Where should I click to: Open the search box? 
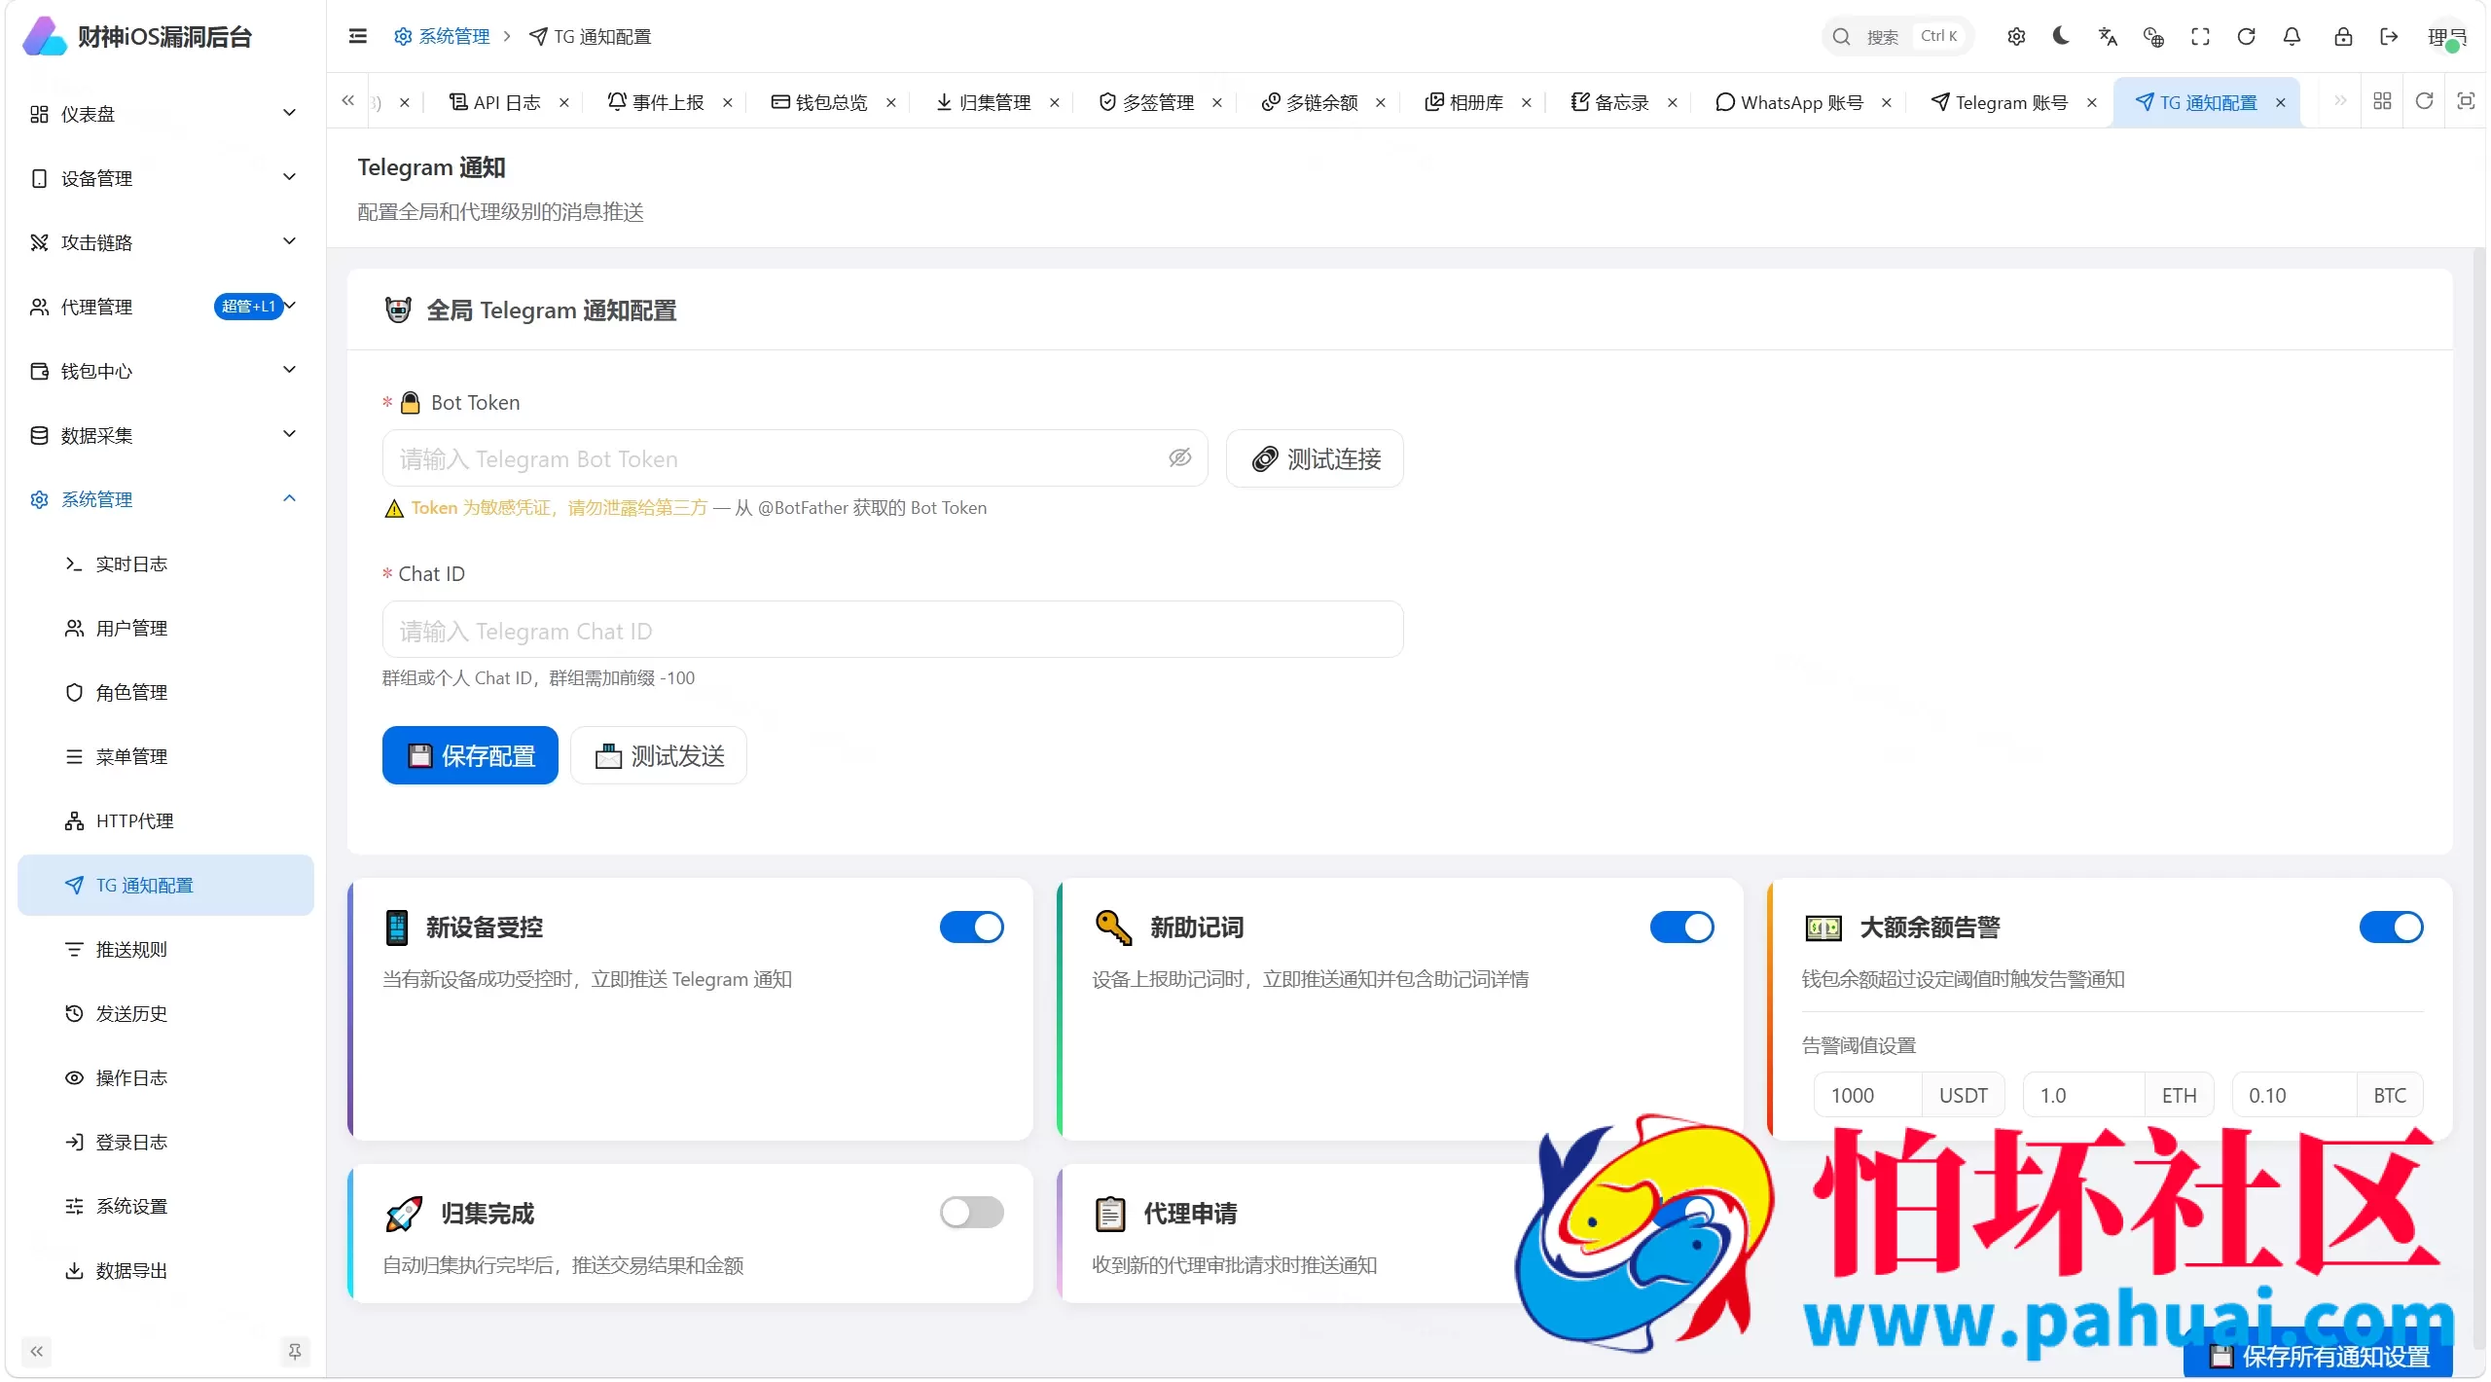pyautogui.click(x=1896, y=36)
